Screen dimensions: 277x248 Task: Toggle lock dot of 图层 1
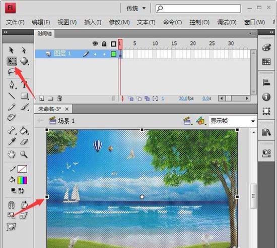pyautogui.click(x=104, y=54)
